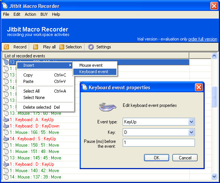The image size is (220, 183).
Task: Choose Delete selected in context menu
Action: [x=45, y=107]
